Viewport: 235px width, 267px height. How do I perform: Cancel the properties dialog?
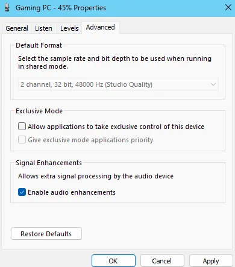pyautogui.click(x=162, y=261)
